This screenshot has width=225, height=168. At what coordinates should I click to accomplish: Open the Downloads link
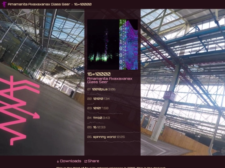click(x=70, y=161)
